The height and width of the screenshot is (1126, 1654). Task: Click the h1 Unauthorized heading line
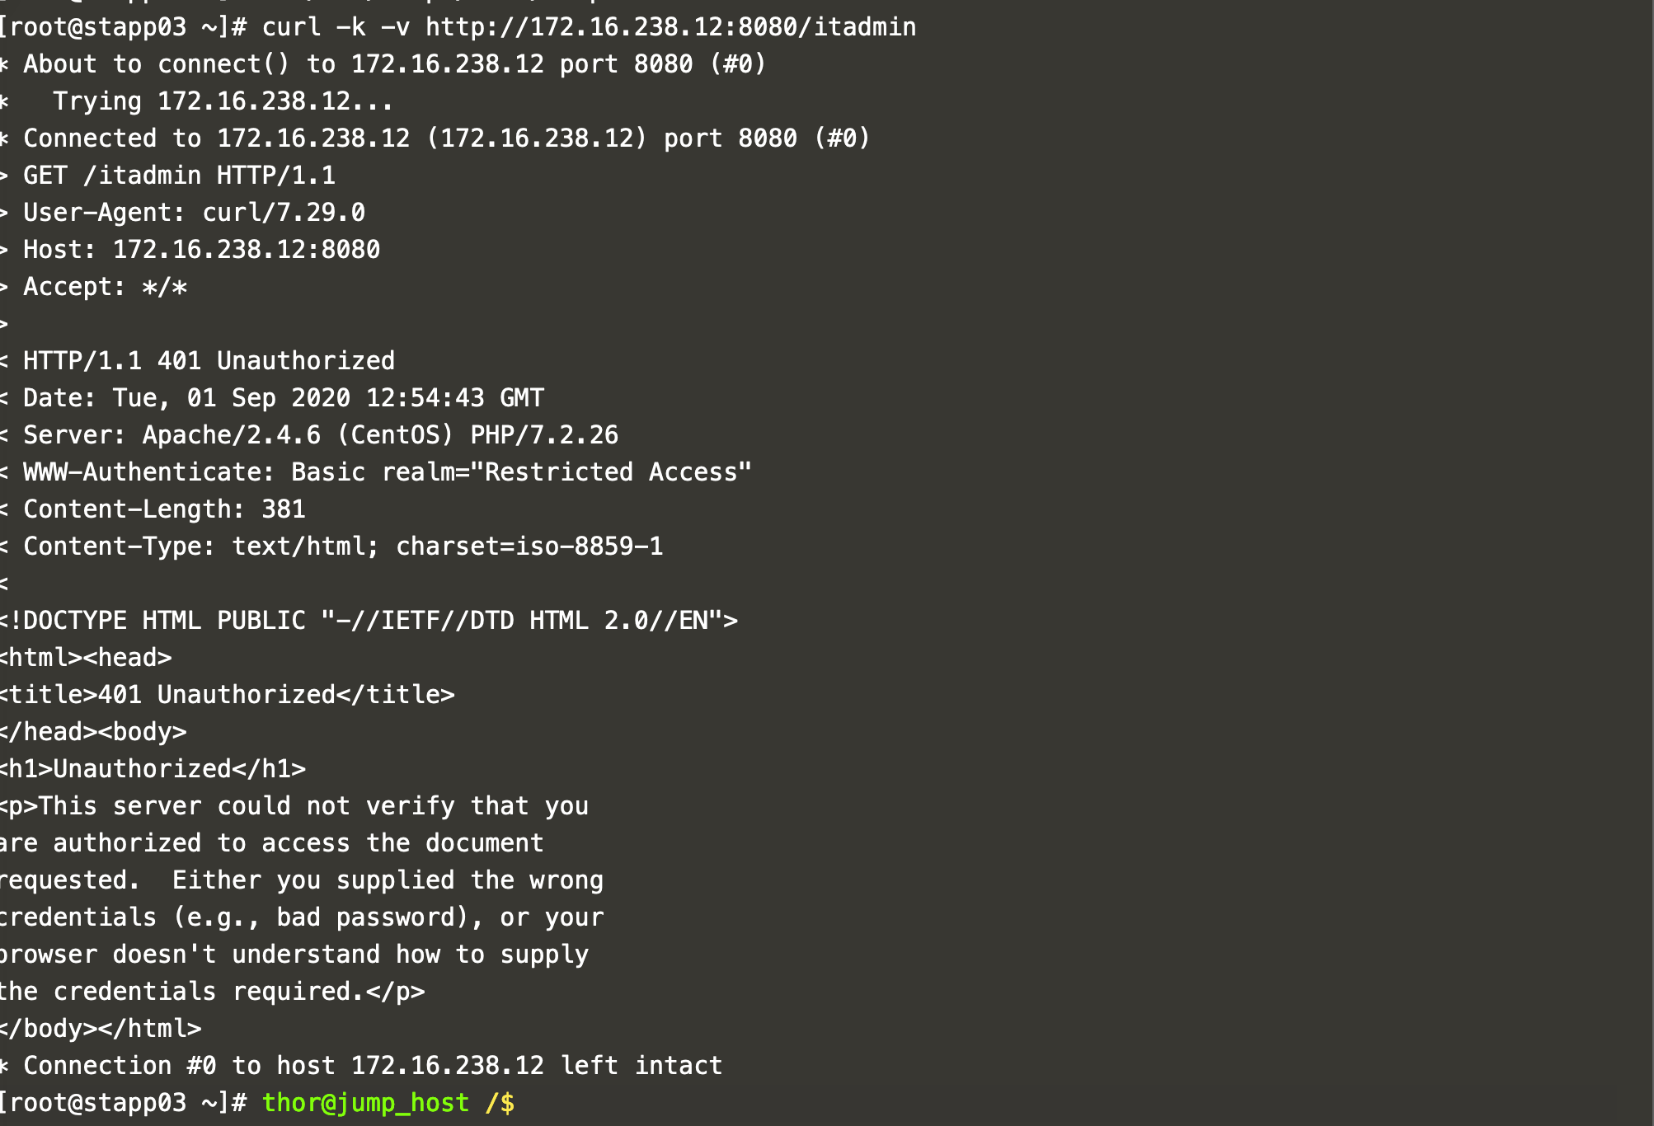point(153,769)
